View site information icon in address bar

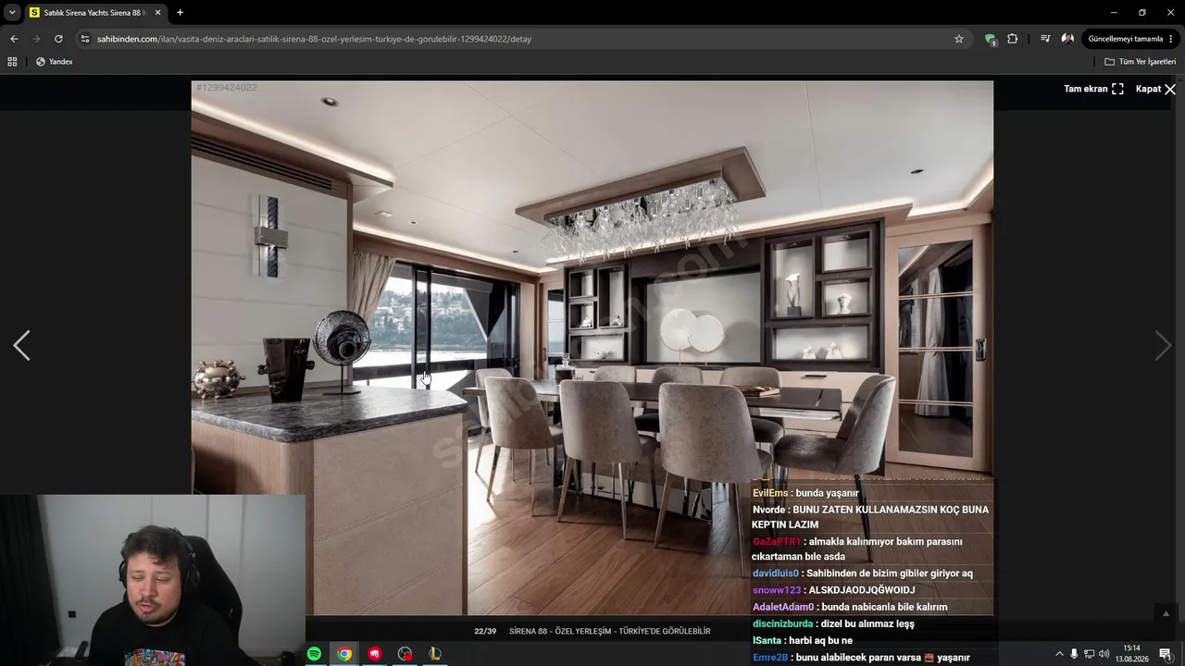coord(85,39)
